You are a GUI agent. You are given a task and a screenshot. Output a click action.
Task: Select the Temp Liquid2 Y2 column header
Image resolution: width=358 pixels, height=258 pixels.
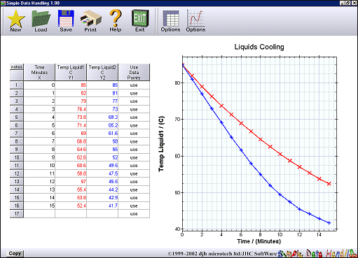point(102,72)
